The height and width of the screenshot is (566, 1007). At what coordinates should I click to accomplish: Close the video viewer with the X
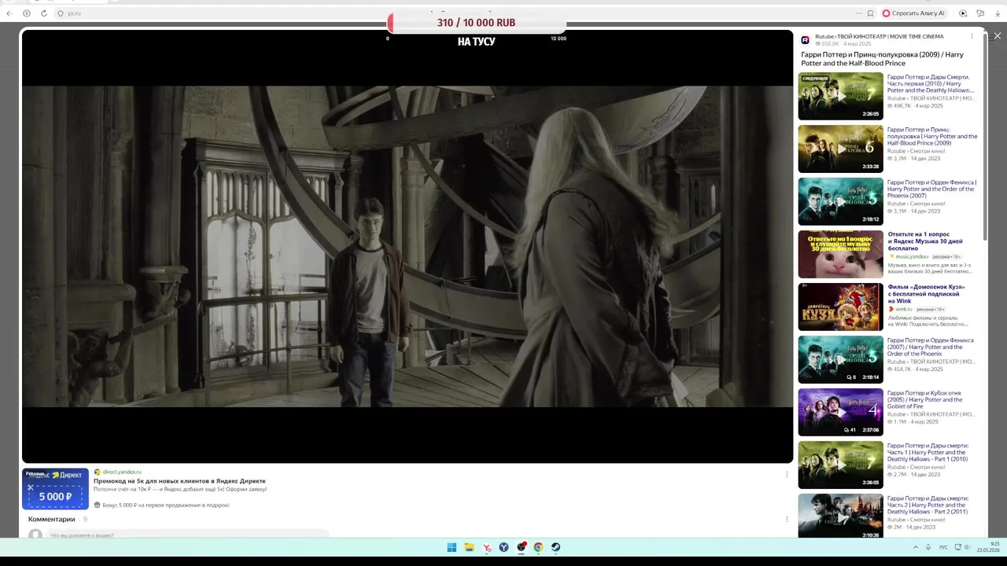point(997,36)
